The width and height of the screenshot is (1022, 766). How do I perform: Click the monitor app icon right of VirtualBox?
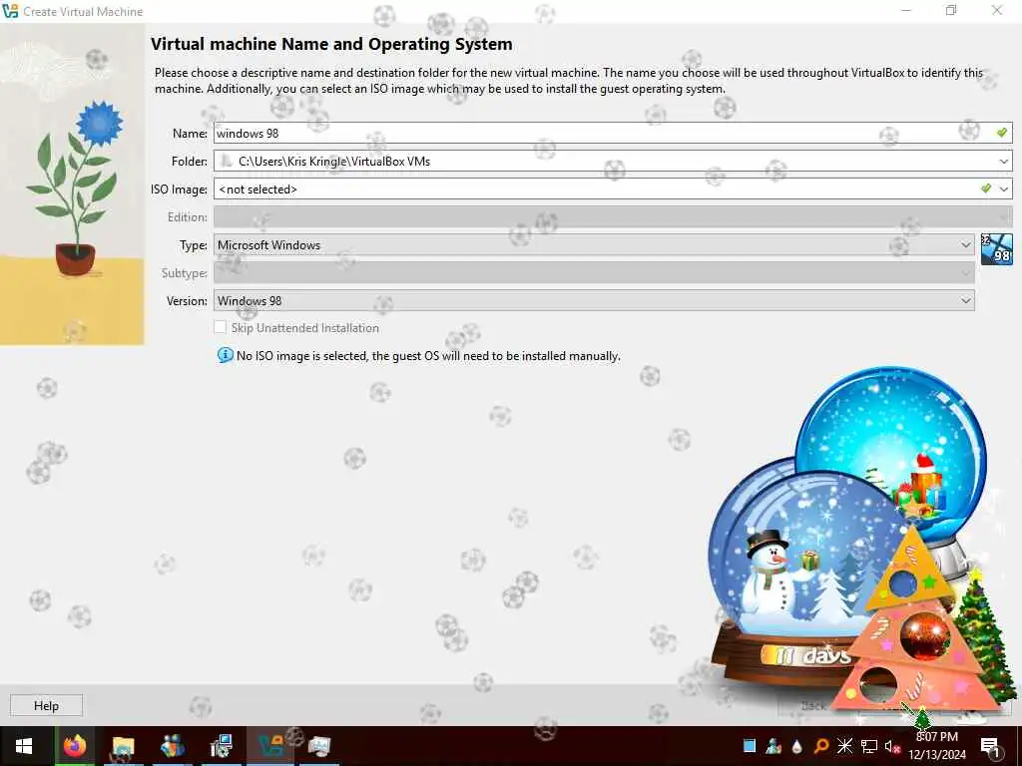[x=319, y=746]
